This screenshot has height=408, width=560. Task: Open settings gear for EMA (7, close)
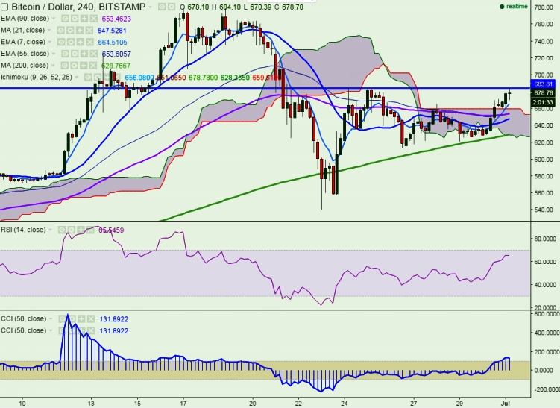(71, 42)
